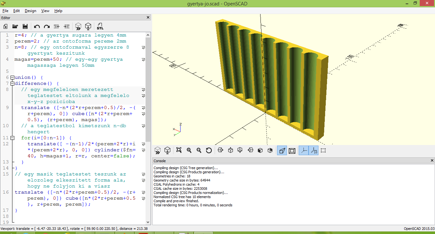Save the file with the floppy icon

pos(25,26)
